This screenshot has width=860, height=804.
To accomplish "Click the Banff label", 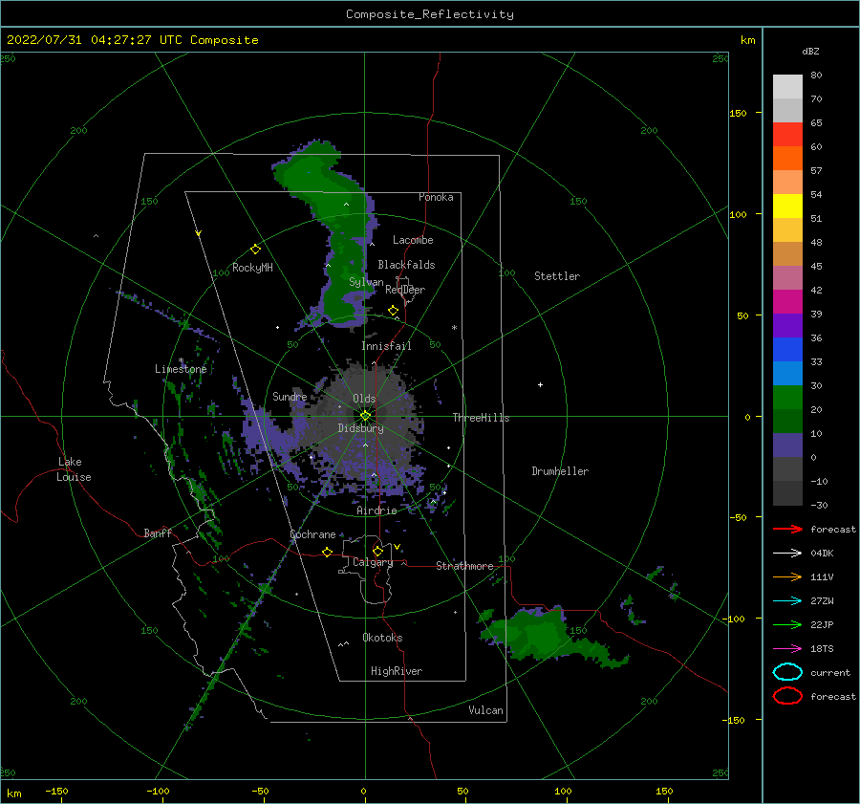I will 158,532.
